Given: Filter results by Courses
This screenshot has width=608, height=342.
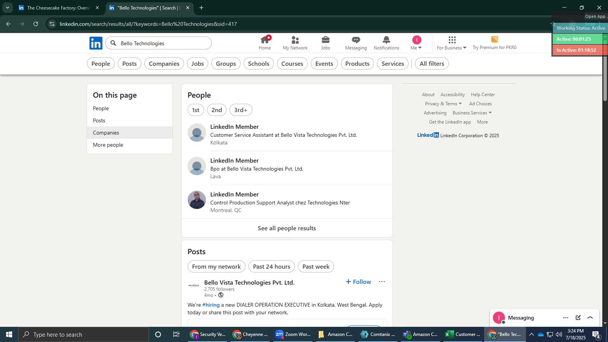Looking at the screenshot, I should [292, 64].
